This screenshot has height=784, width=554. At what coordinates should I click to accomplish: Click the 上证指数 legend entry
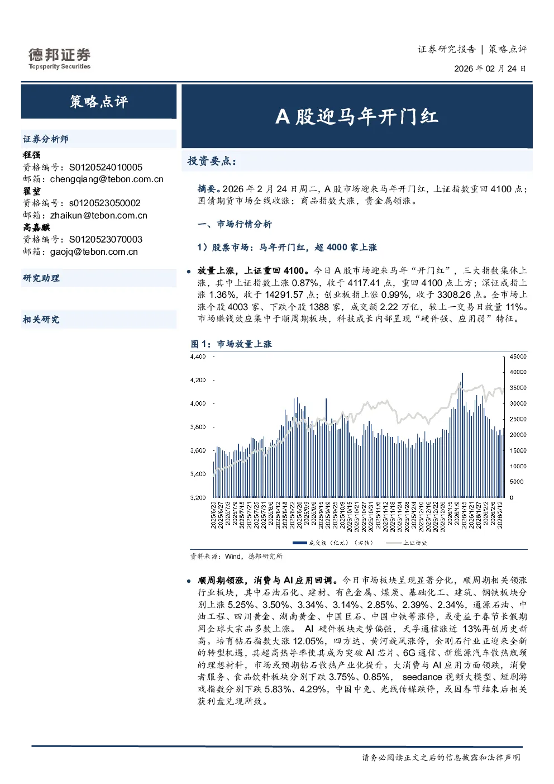point(407,543)
